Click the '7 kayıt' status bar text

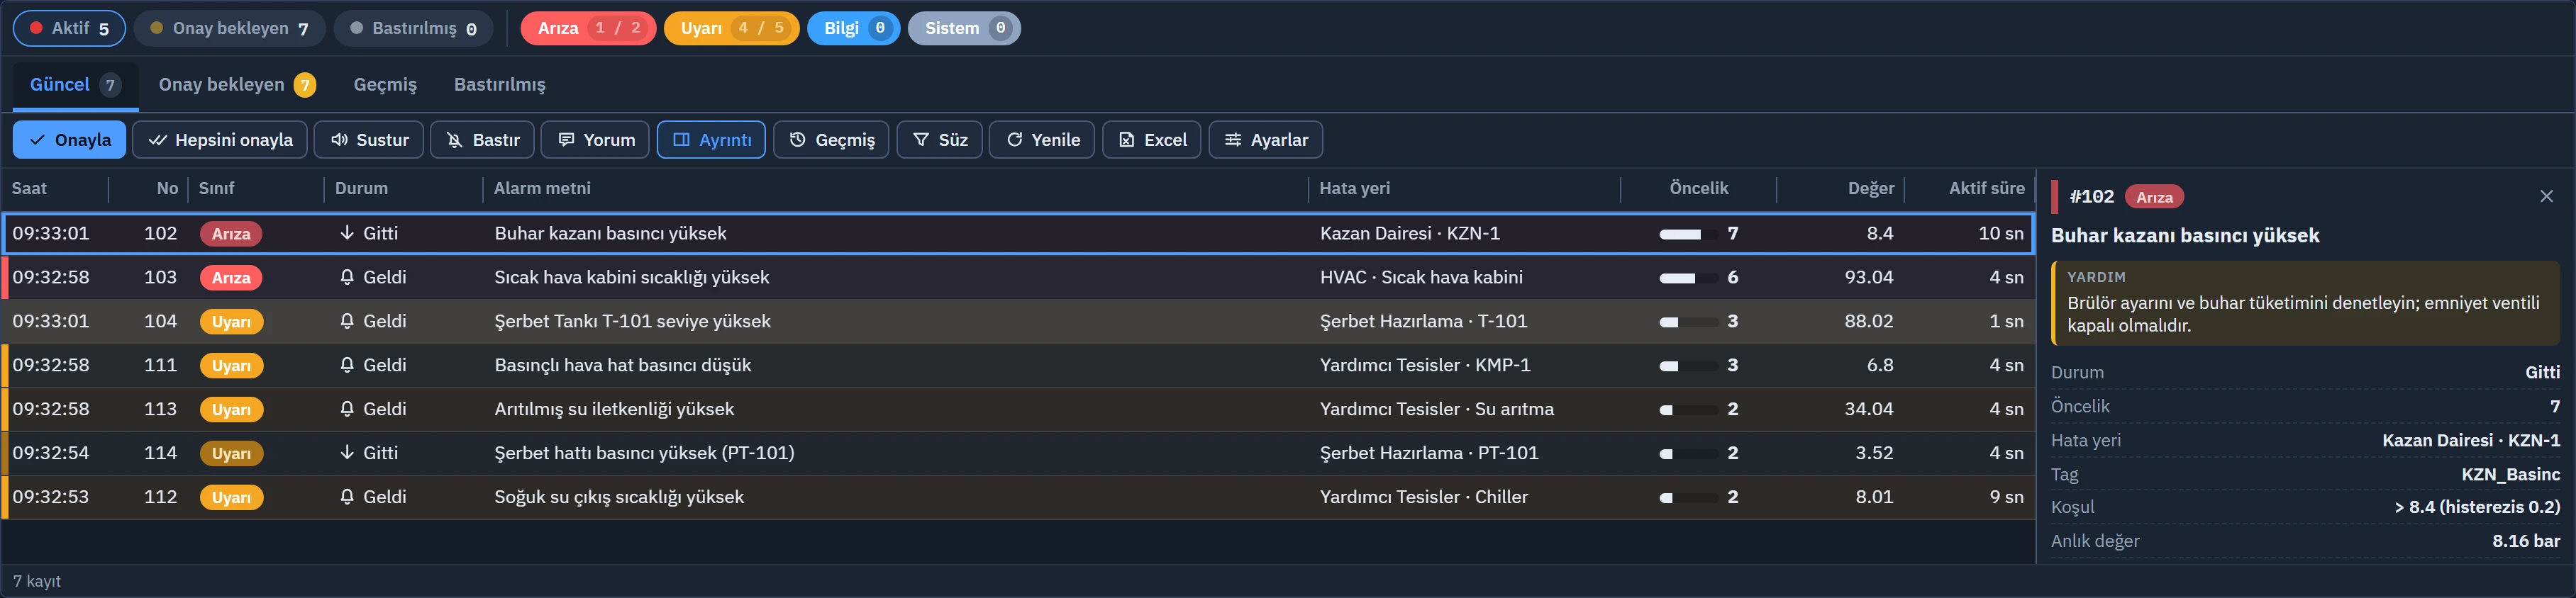point(37,581)
